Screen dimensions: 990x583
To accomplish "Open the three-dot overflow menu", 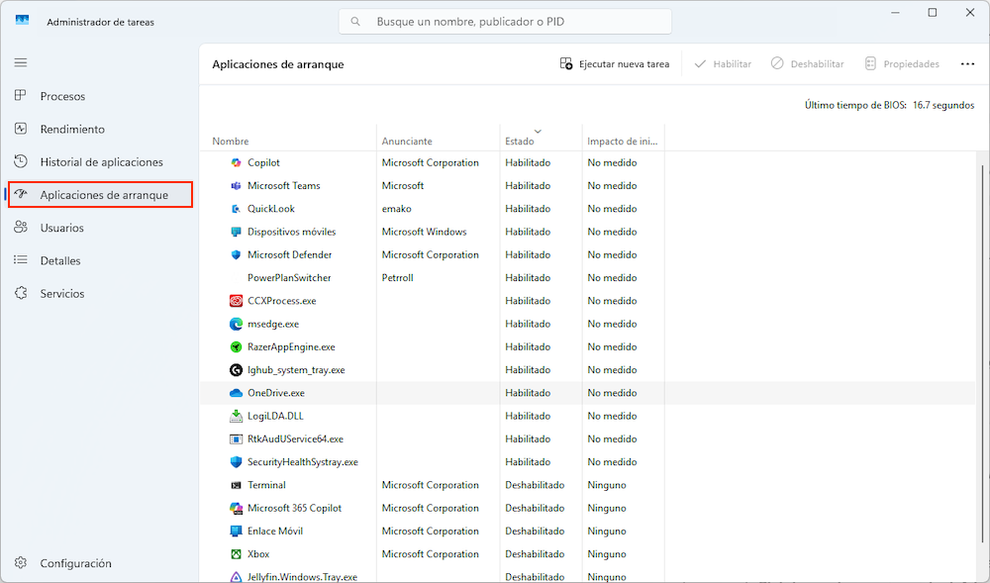I will coord(967,63).
